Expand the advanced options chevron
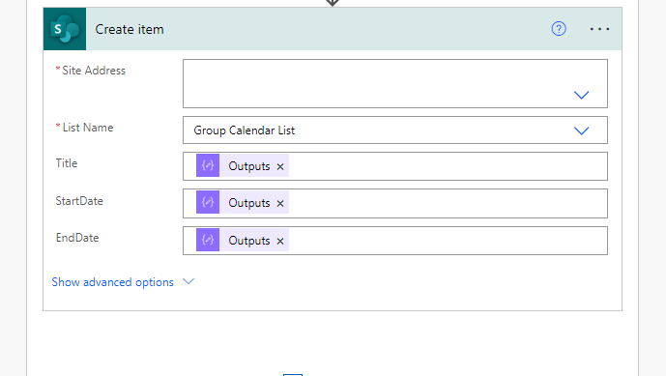This screenshot has height=376, width=666. click(188, 281)
